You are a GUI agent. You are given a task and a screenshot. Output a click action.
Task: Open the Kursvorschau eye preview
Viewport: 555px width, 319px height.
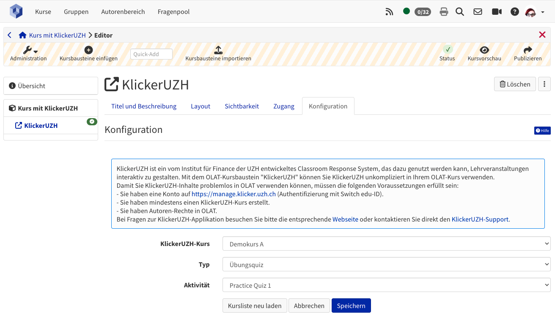click(x=484, y=50)
